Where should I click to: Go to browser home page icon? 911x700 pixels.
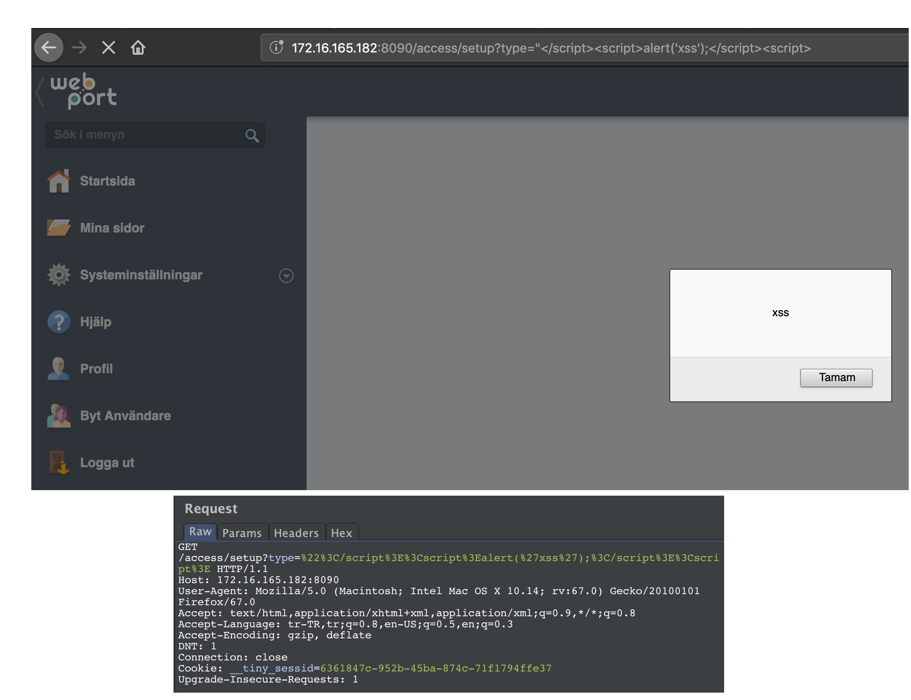[x=138, y=47]
